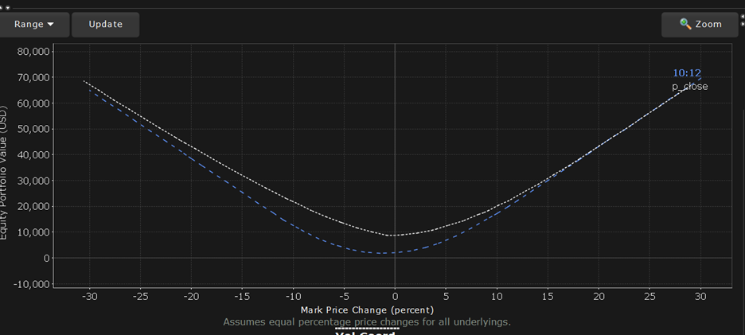Click the 'Mark Price Change (percent)' axis title
The width and height of the screenshot is (745, 335).
coord(367,310)
